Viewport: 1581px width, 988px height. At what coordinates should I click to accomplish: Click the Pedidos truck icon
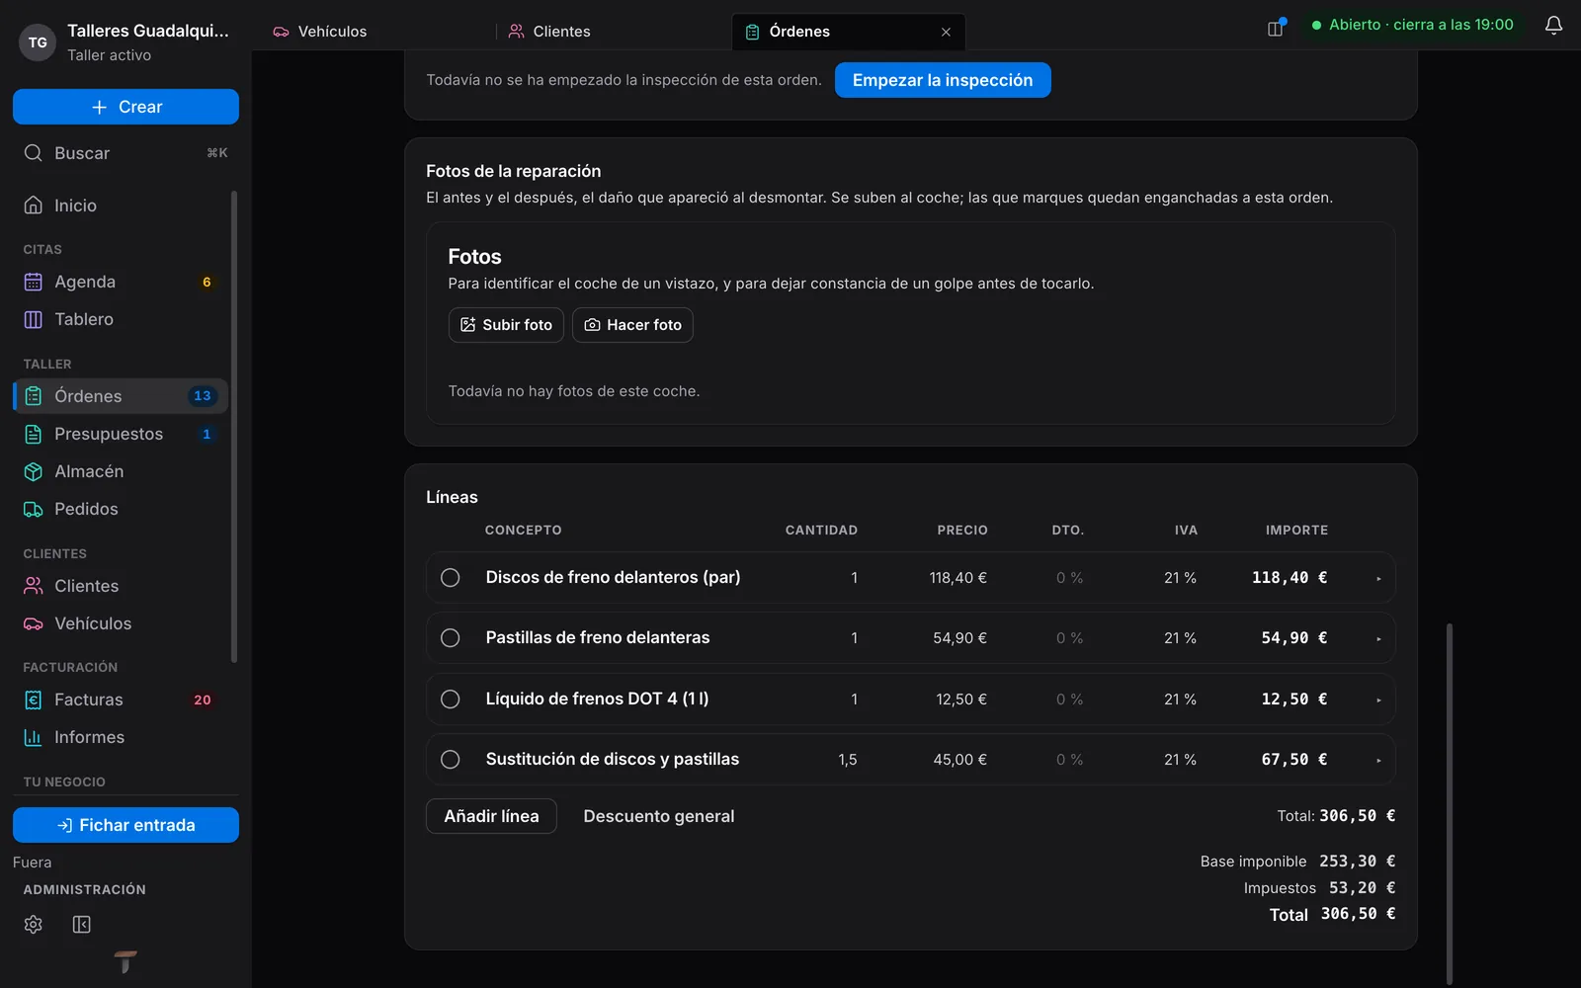34,509
